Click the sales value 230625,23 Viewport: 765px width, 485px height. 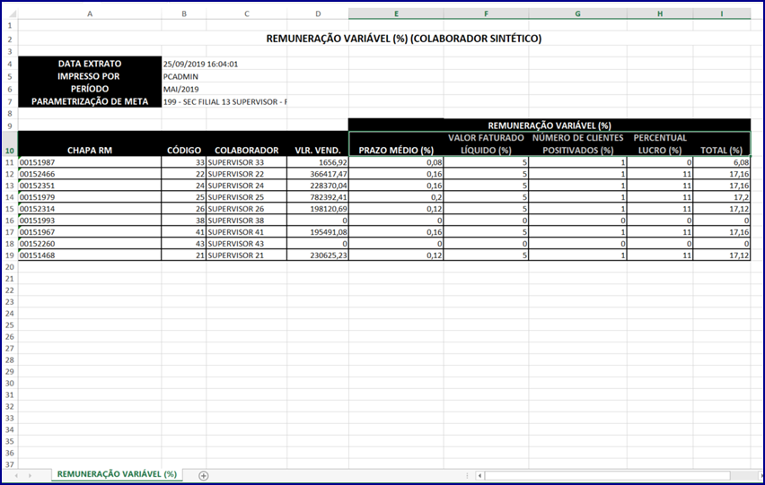pyautogui.click(x=318, y=255)
